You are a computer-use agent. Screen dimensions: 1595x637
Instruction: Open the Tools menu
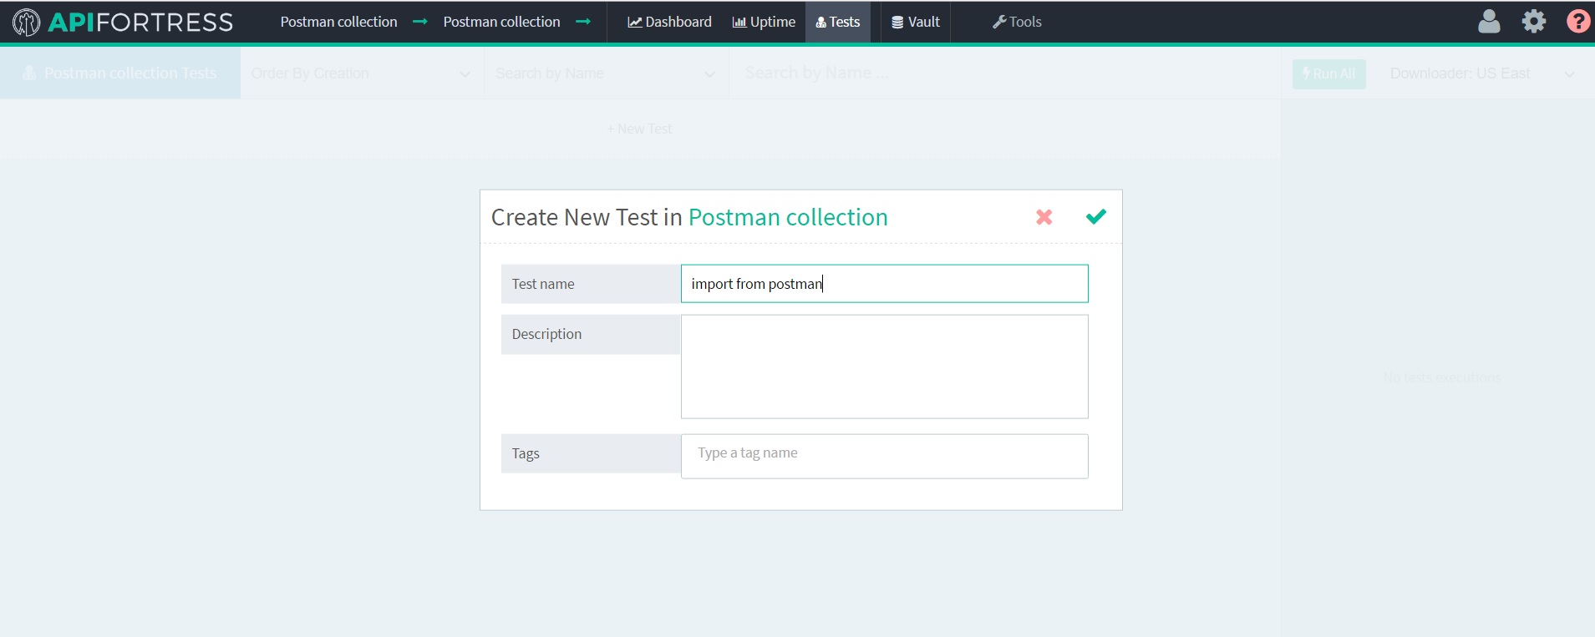tap(1016, 22)
